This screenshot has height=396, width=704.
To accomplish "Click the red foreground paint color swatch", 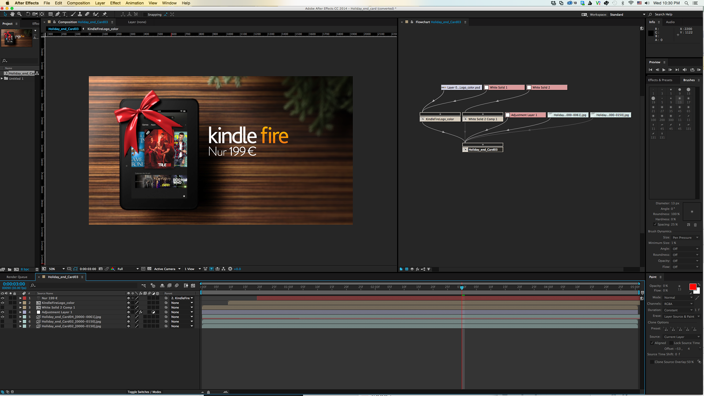I will coord(693,287).
